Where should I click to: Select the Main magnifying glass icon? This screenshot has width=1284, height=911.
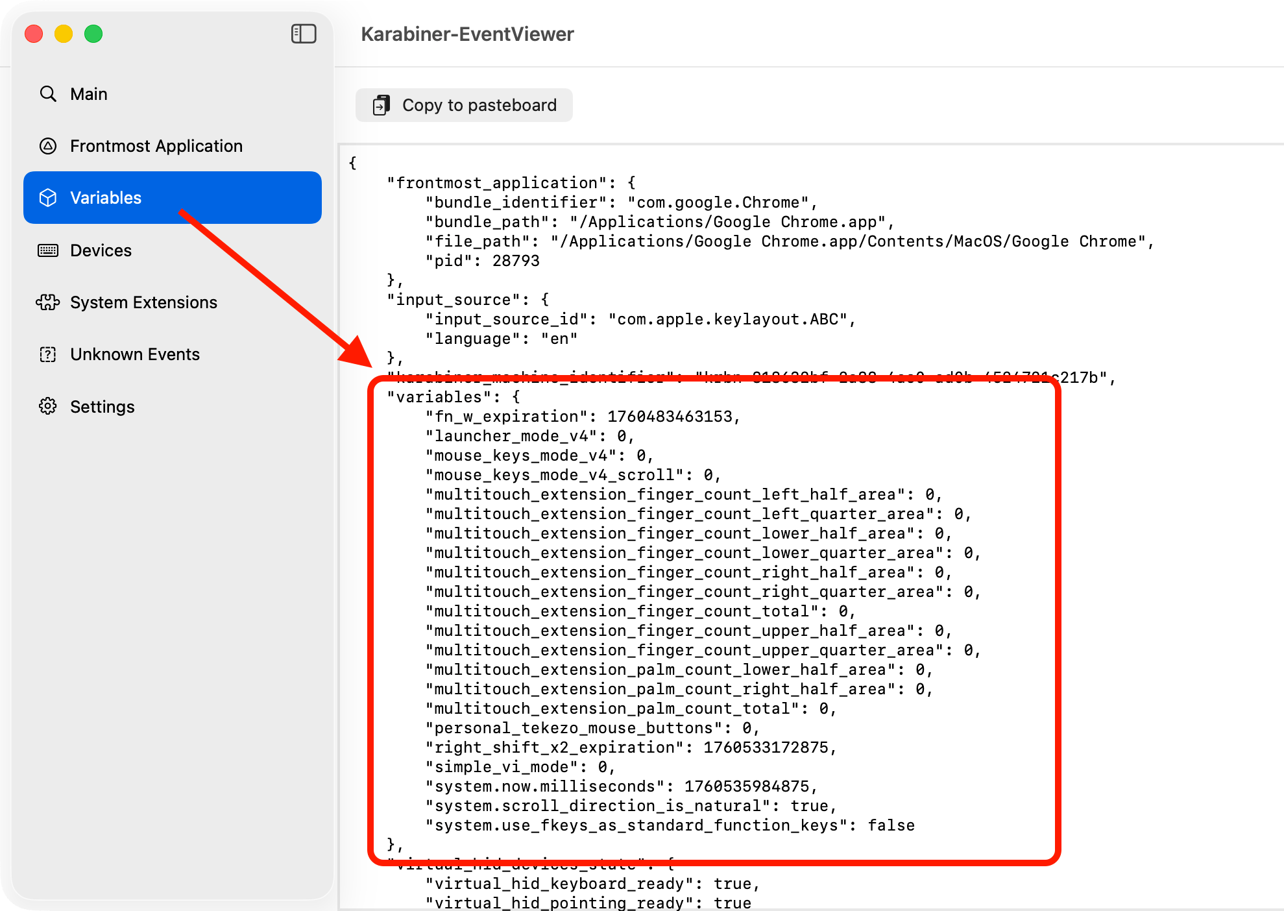coord(48,93)
